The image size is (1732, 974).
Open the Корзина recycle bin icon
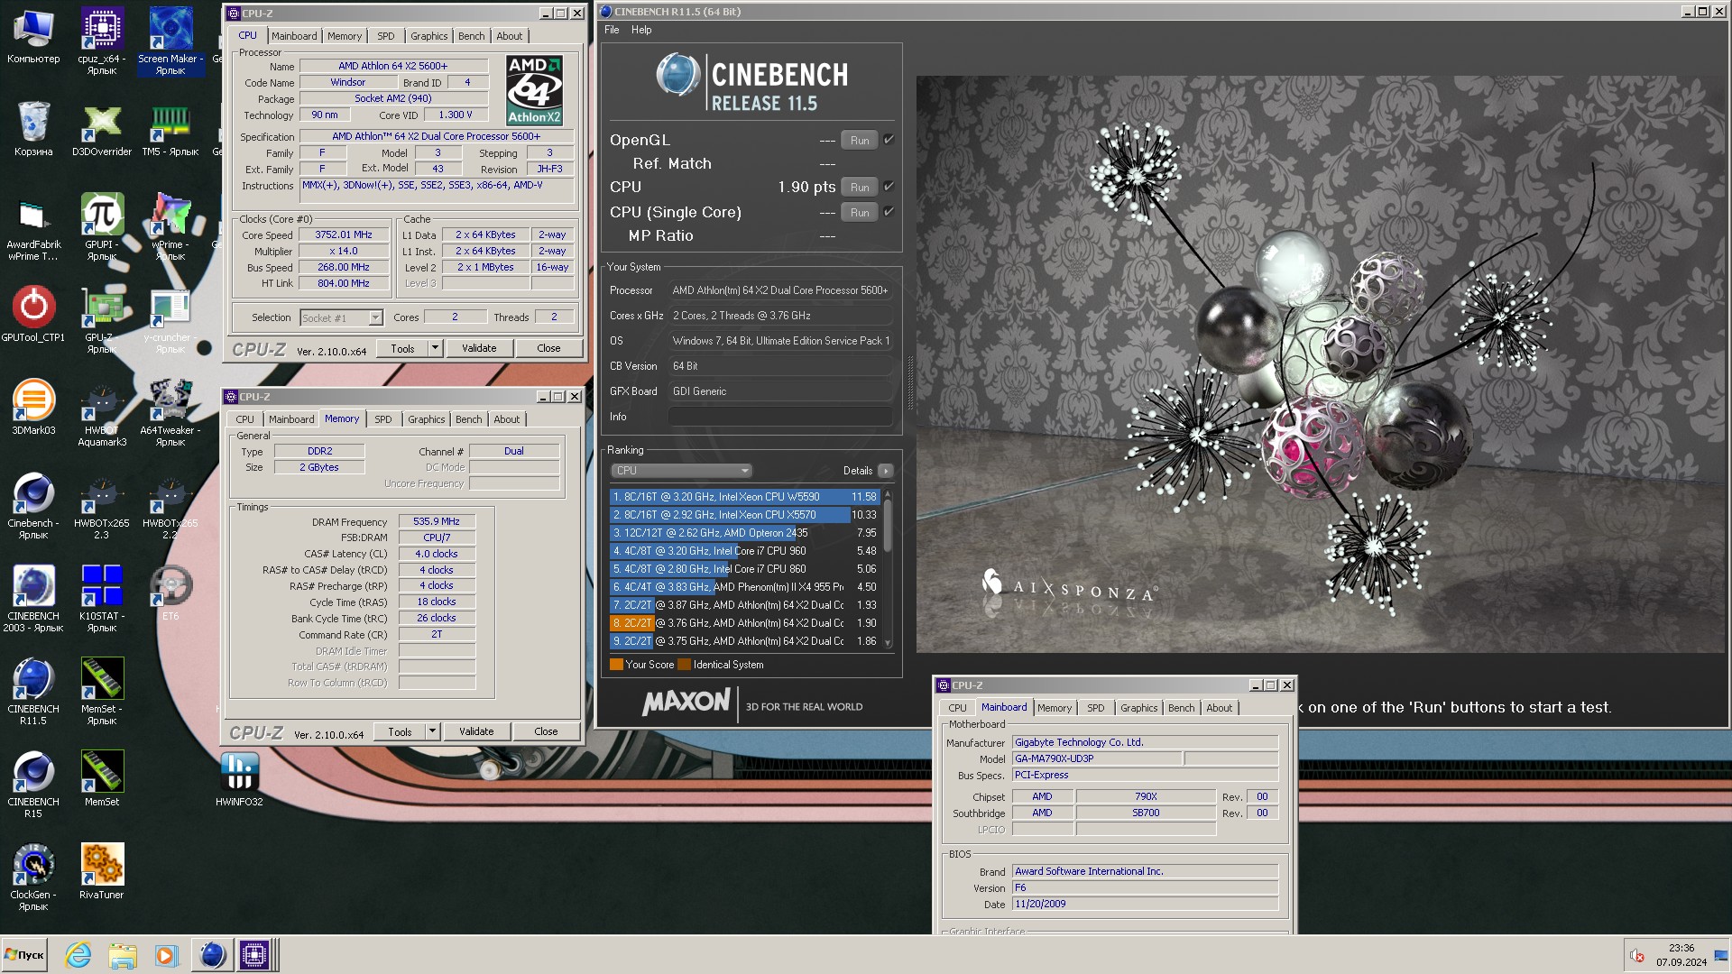33,129
